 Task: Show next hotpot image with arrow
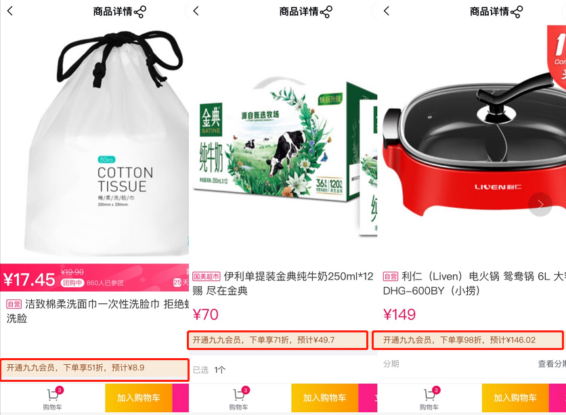540,204
